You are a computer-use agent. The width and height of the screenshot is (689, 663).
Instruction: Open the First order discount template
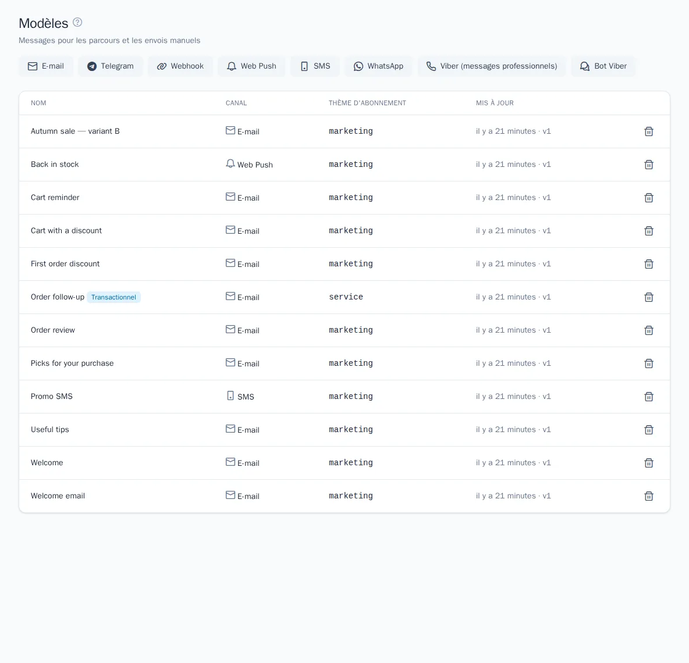point(65,264)
